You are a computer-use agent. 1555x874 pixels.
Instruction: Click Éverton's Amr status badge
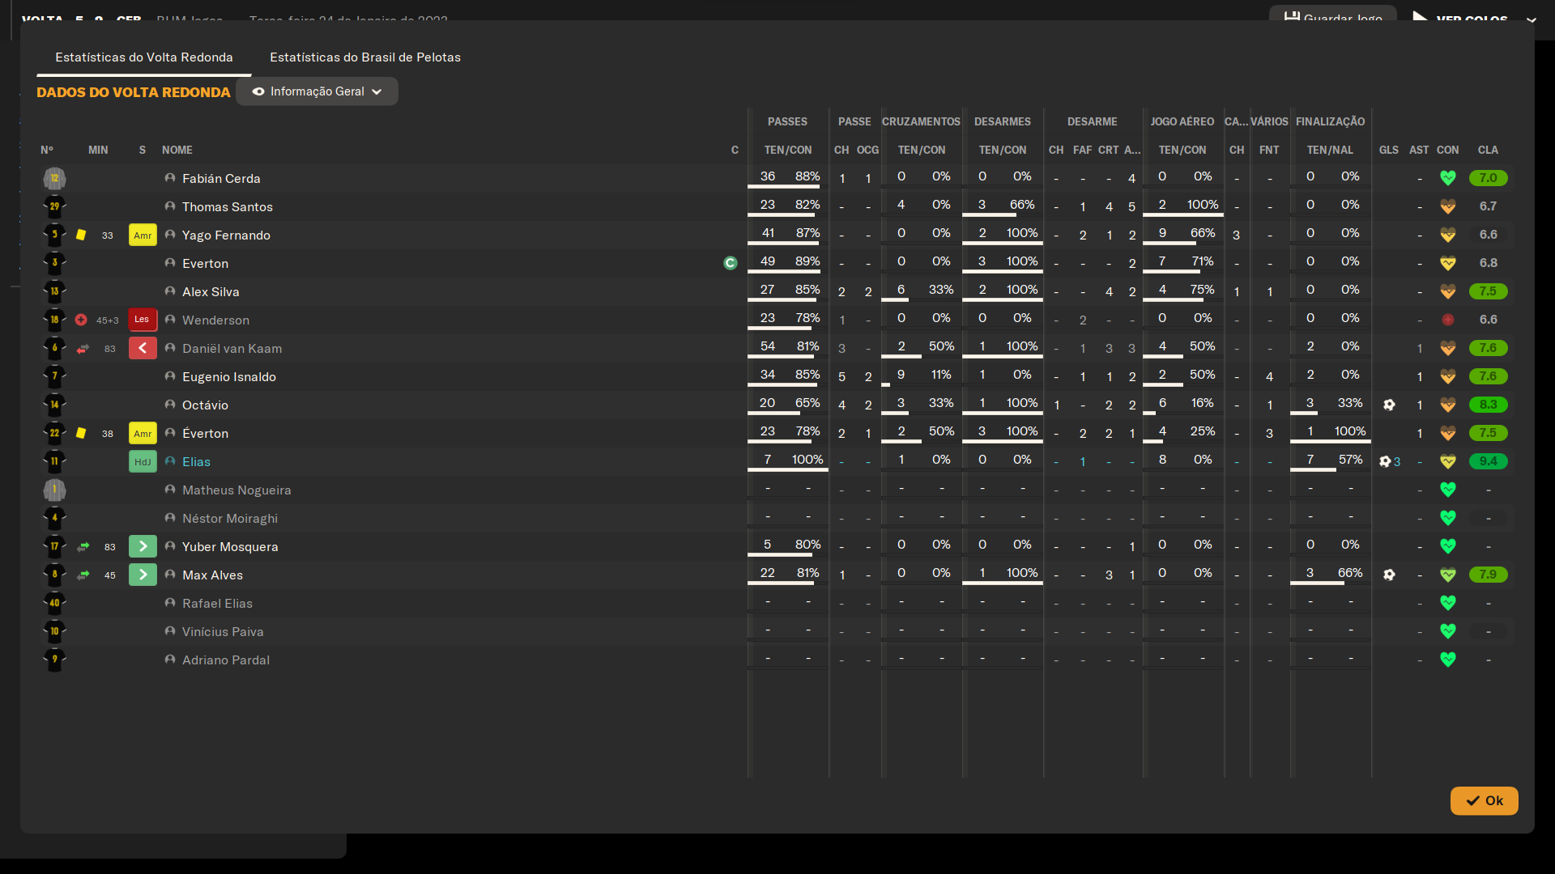[x=143, y=433]
